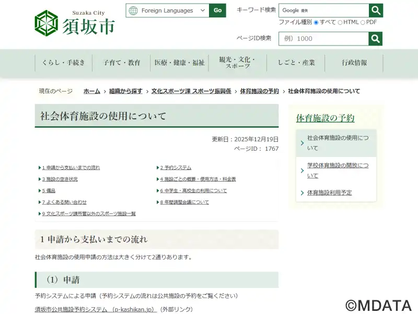418x314 pixels.
Task: Click the keyword search magnifier icon
Action: (376, 10)
